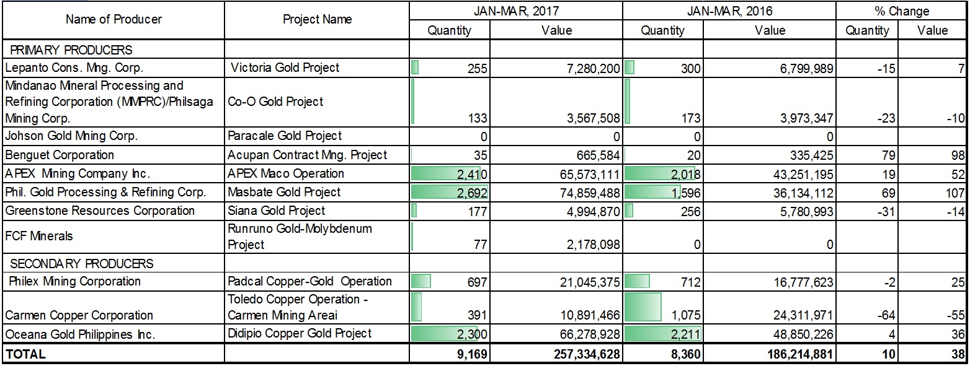Click the quantity cell "1,596"
Viewport: 970px width, 366px height.
coord(663,192)
